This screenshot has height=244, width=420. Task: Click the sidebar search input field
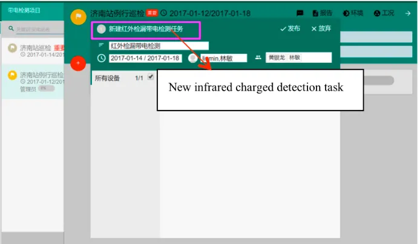pos(40,29)
